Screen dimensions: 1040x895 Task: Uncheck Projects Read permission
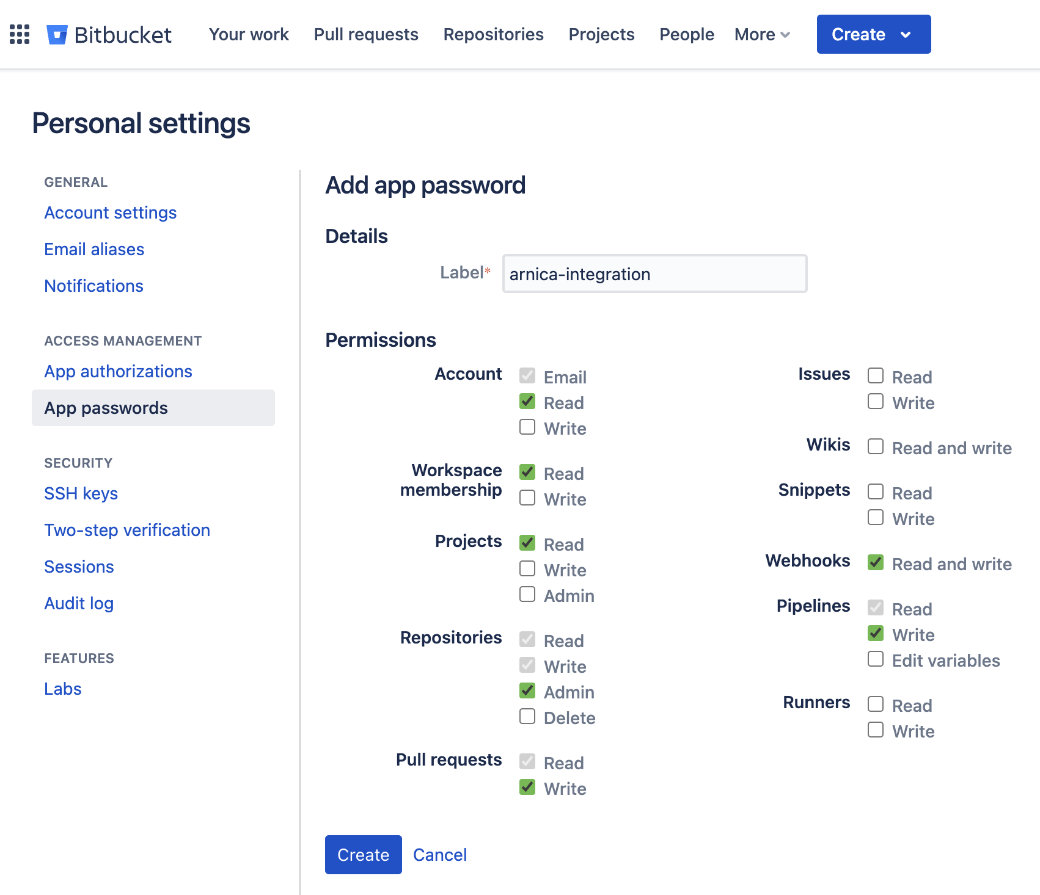pos(527,543)
